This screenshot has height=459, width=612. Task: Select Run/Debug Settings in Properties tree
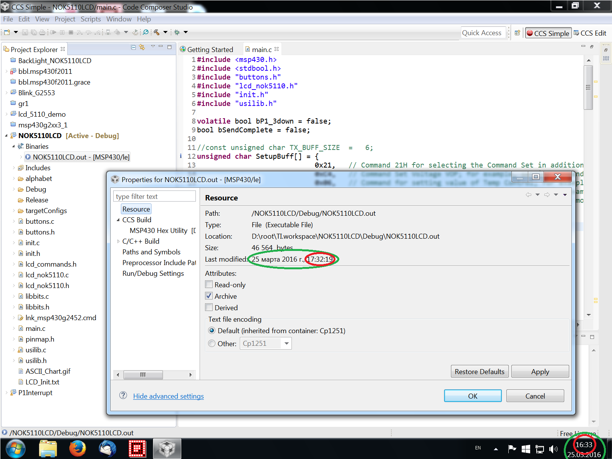point(153,273)
